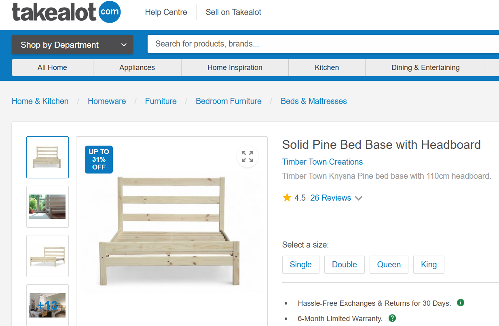499x326 pixels.
Task: Expand the reviews chevron next to 26 Reviews
Action: [358, 198]
